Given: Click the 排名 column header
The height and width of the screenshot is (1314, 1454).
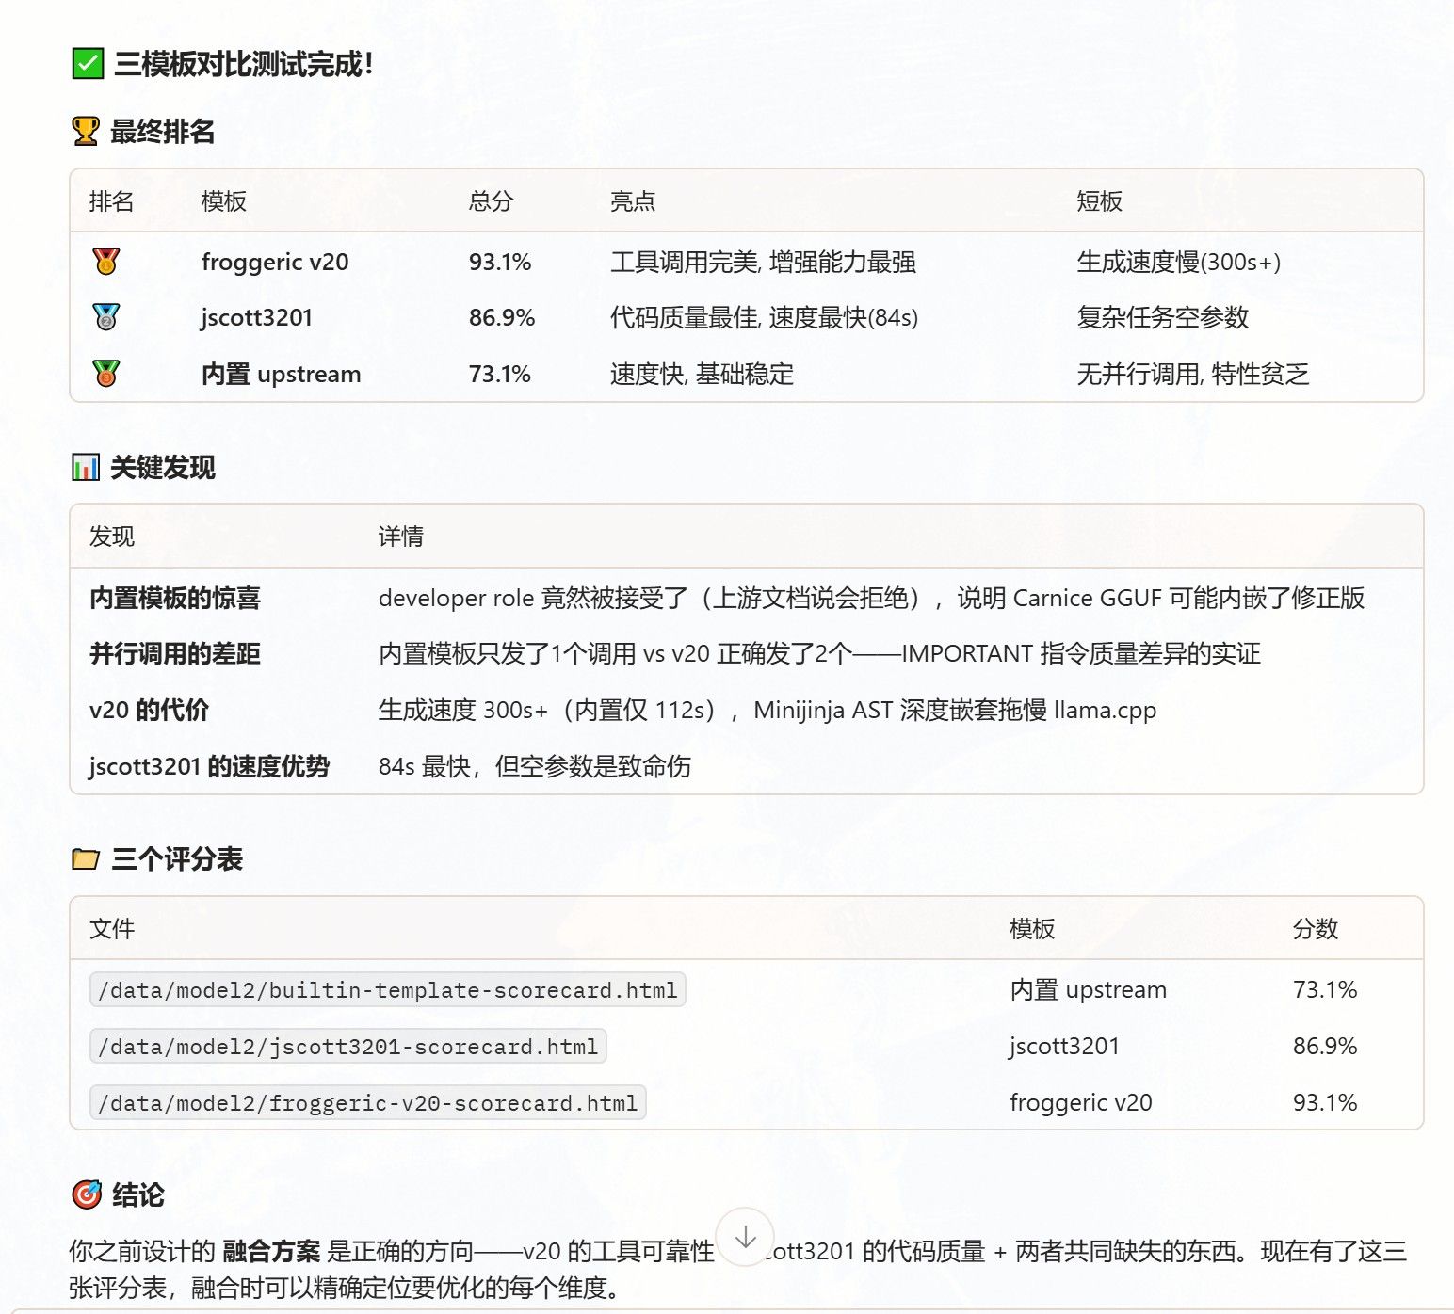Looking at the screenshot, I should tap(112, 201).
